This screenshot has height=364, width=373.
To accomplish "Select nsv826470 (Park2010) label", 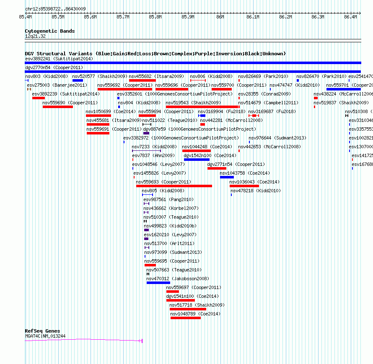I will click(x=321, y=76).
